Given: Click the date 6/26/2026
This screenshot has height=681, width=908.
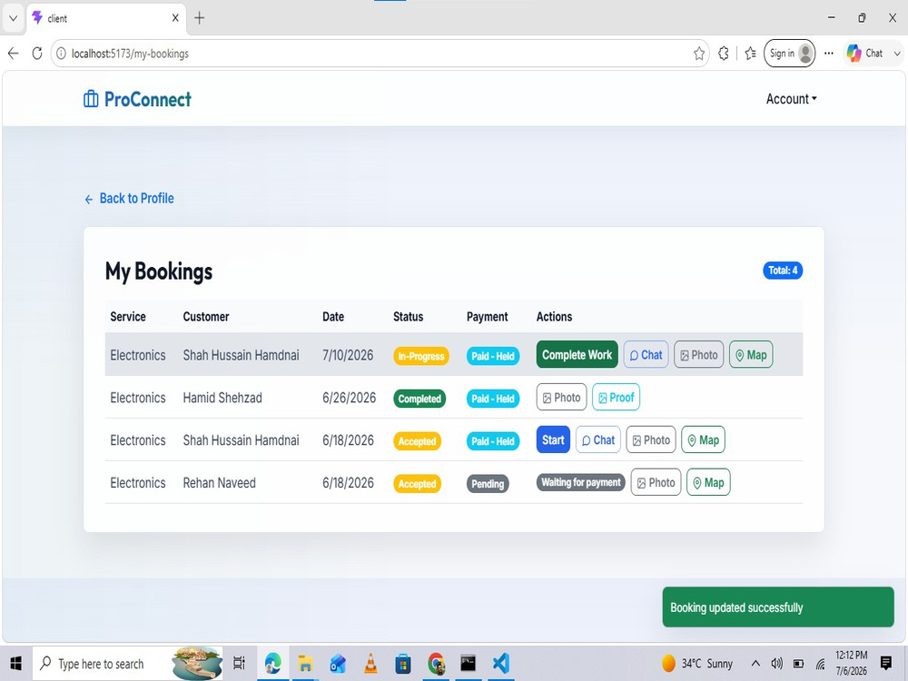Looking at the screenshot, I should (x=349, y=398).
